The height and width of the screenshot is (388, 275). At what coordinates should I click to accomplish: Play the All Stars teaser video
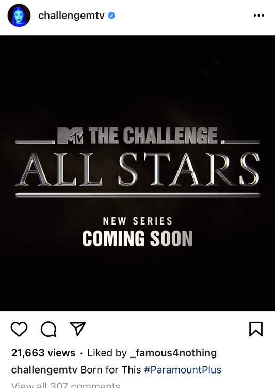point(137,173)
